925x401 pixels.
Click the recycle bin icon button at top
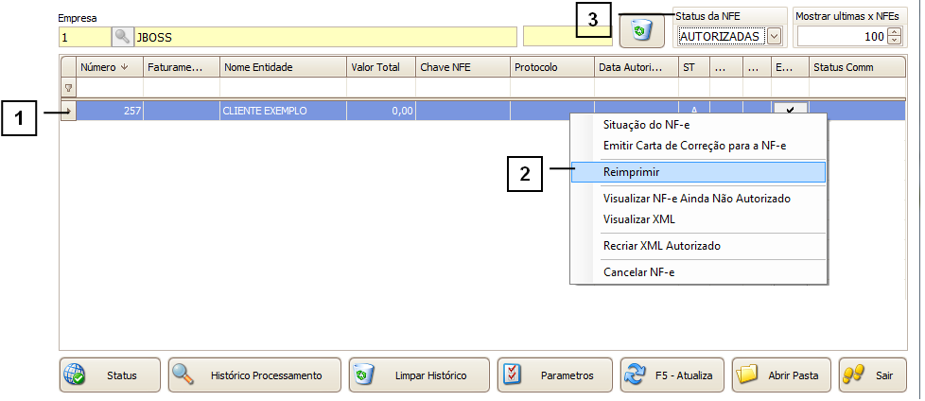point(642,31)
